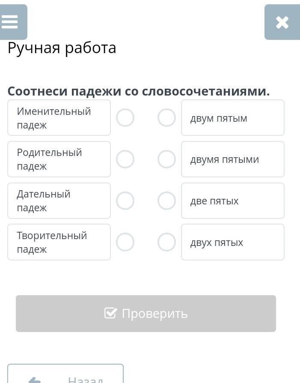Click the две пятых answer box

233,200
